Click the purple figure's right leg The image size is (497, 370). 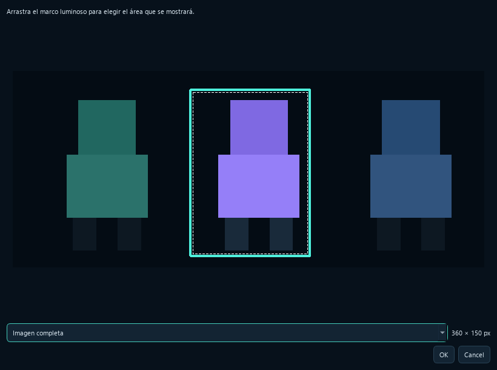click(281, 234)
